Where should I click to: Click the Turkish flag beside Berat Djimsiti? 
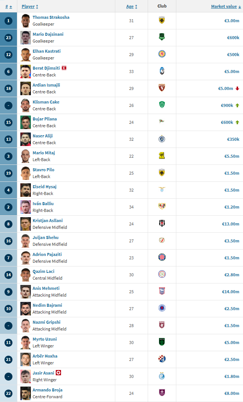(x=64, y=68)
